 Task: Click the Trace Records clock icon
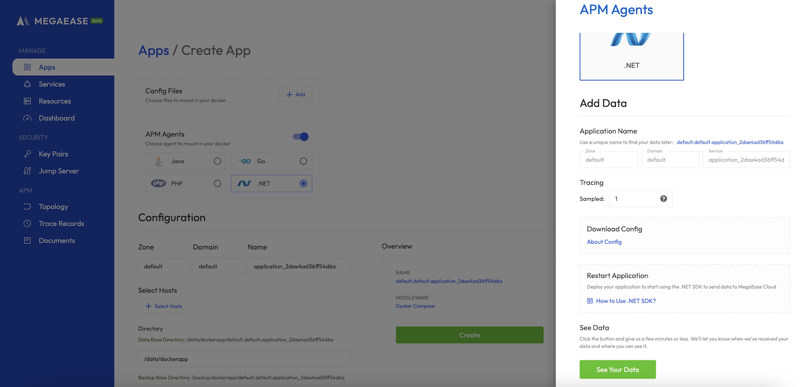(27, 223)
